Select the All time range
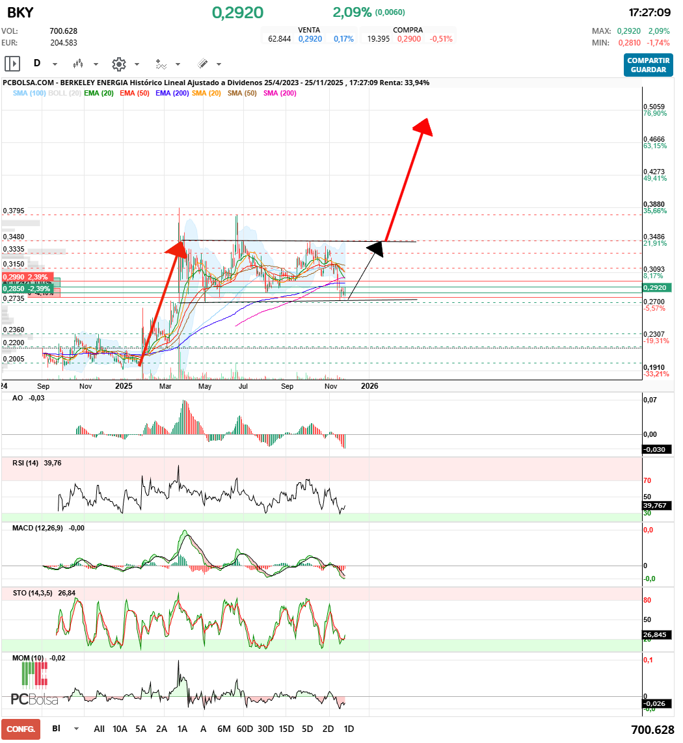 pyautogui.click(x=99, y=729)
